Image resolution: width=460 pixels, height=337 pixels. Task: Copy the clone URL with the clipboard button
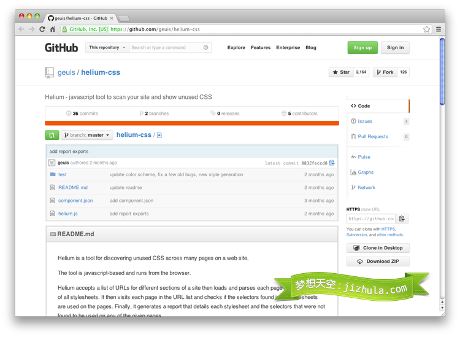(x=402, y=219)
